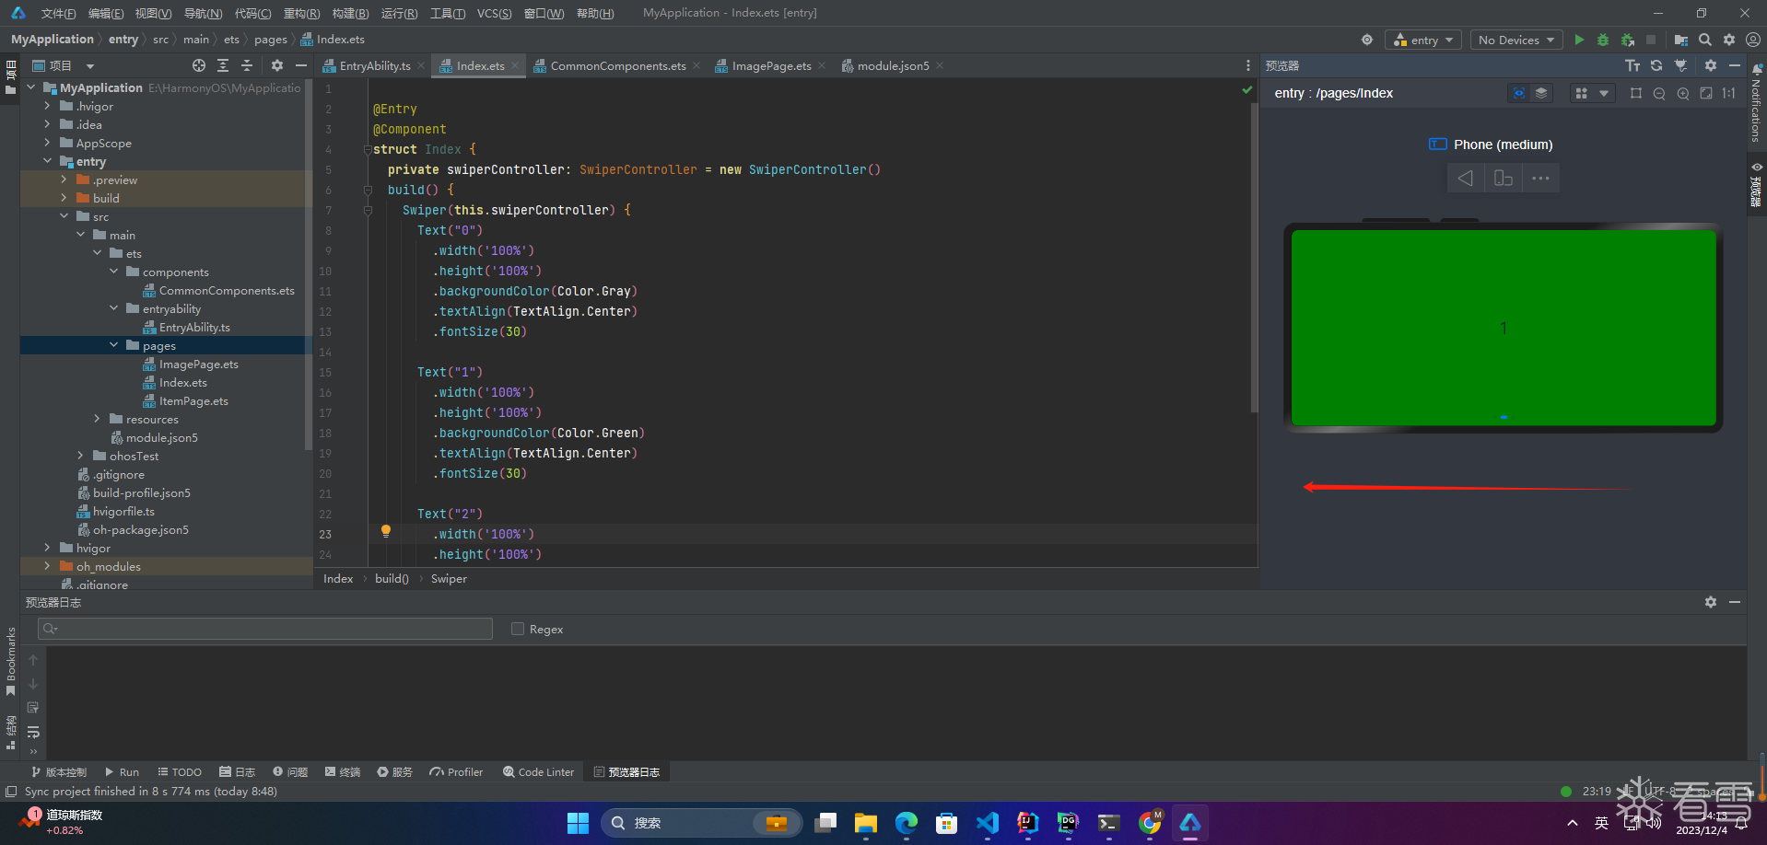
Task: Click the back triangle button under Phone (medium)
Action: click(x=1466, y=178)
